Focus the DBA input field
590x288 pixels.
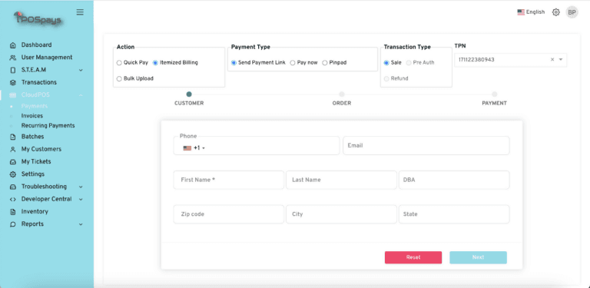454,180
